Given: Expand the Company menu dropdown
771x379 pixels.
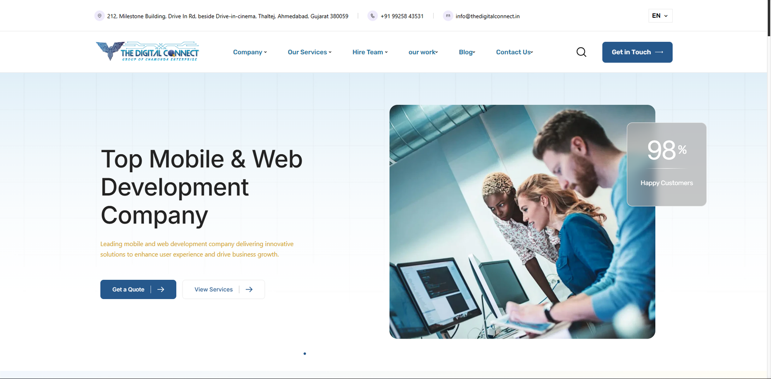Looking at the screenshot, I should tap(250, 52).
